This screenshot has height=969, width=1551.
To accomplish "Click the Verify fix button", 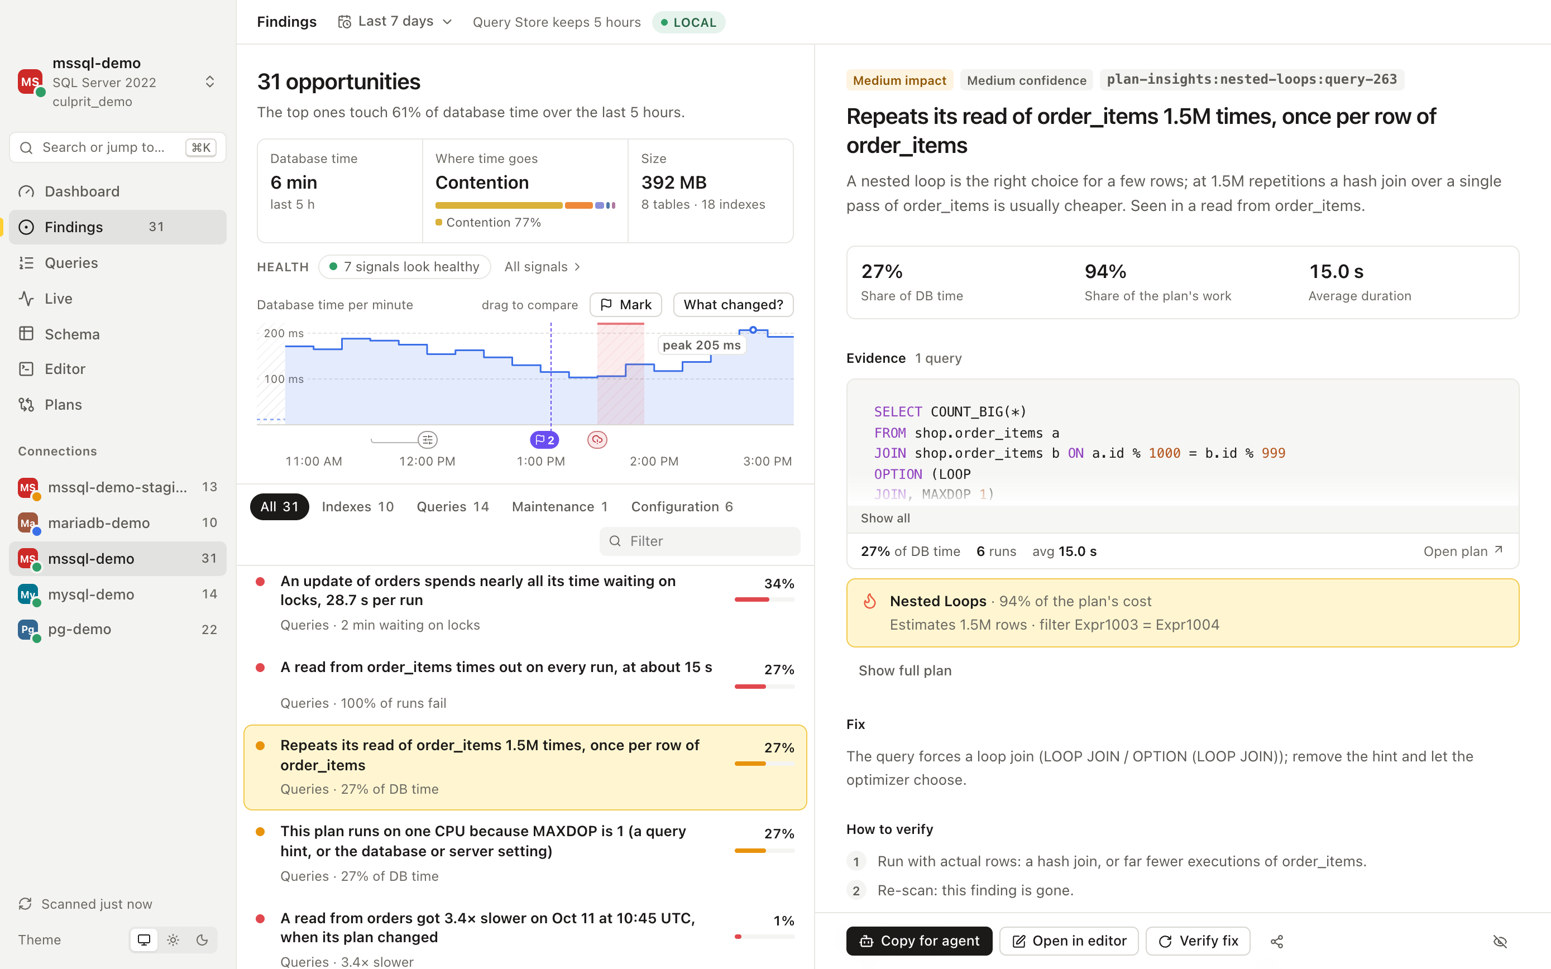I will [x=1197, y=941].
